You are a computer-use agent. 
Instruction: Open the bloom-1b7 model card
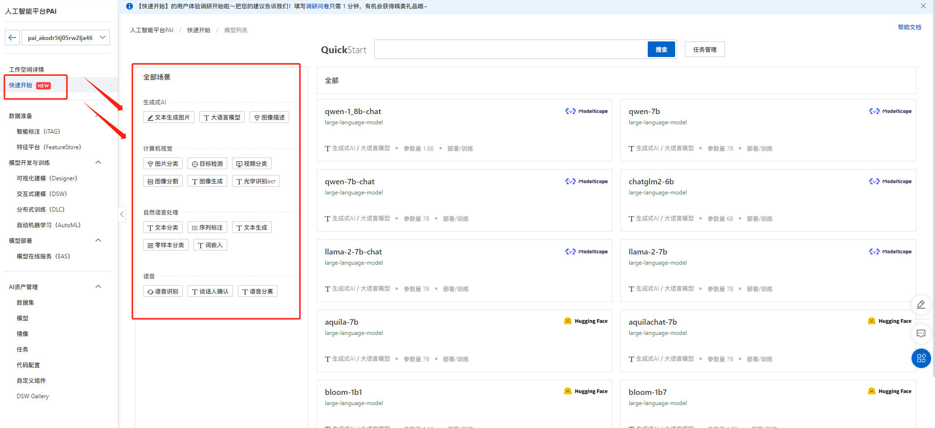click(768, 404)
